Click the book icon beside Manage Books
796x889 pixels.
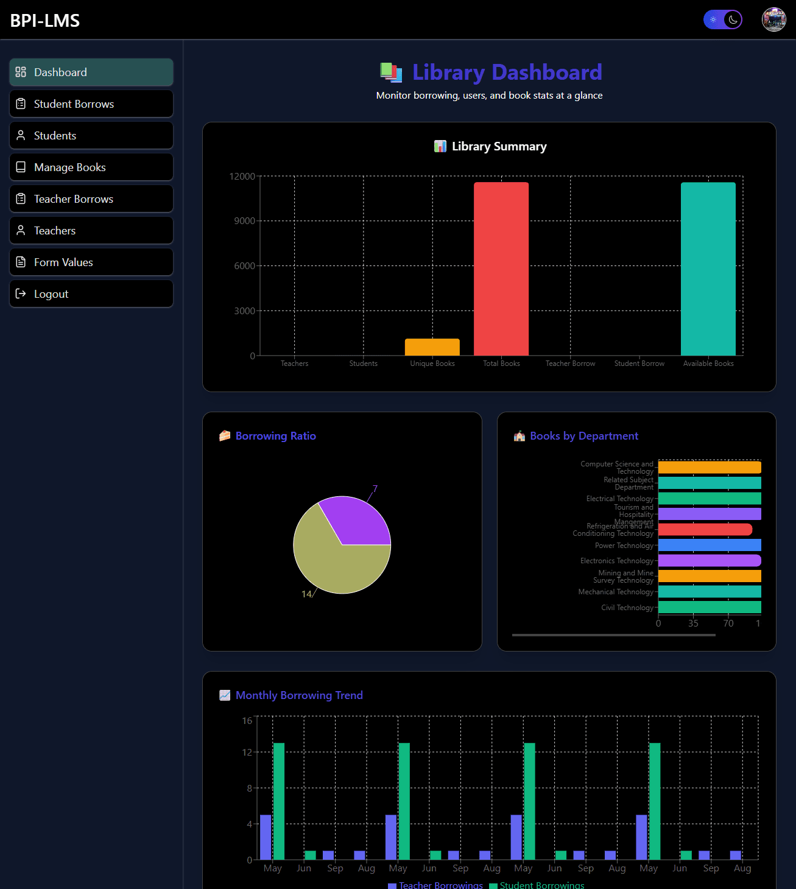click(21, 167)
